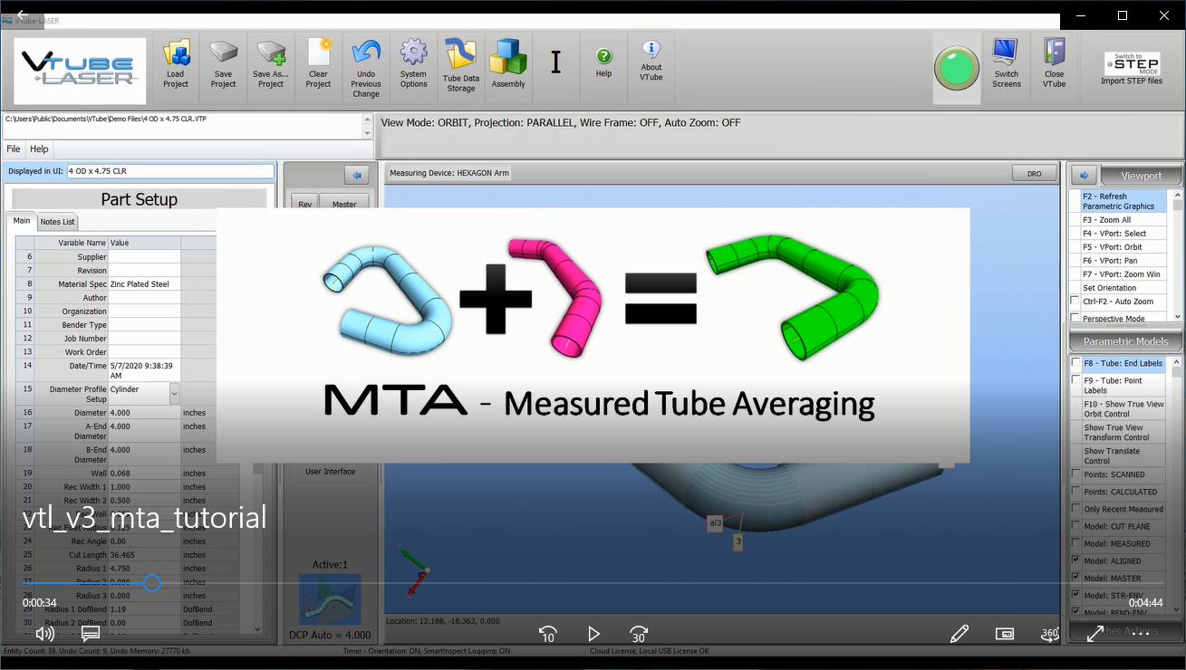The height and width of the screenshot is (670, 1186).
Task: Expand Diameter Profile Setup dropdown
Action: click(x=174, y=393)
